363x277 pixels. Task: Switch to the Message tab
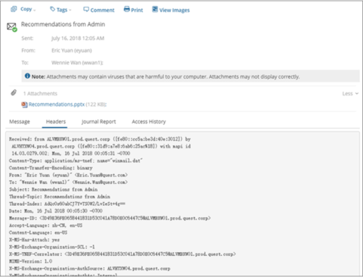(20, 122)
